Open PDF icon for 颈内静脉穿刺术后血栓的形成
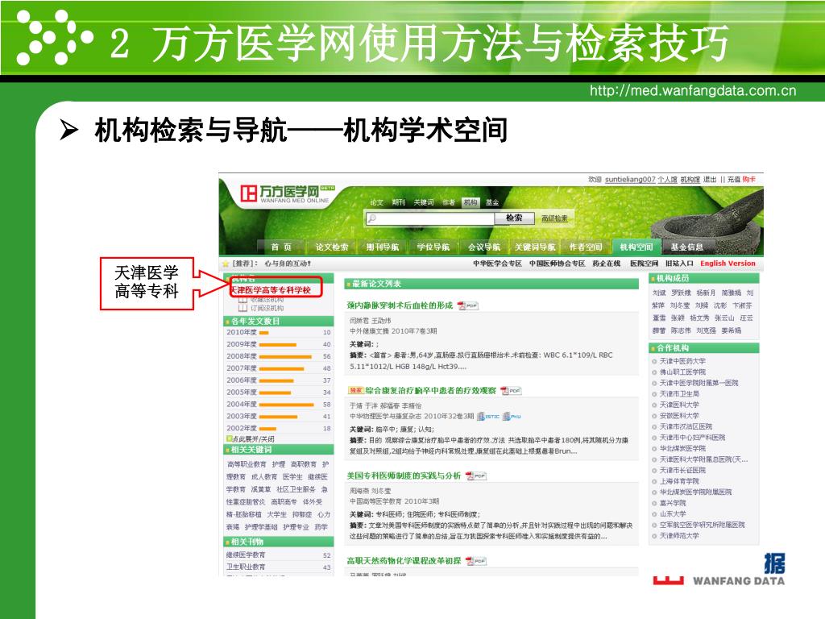 [x=467, y=305]
